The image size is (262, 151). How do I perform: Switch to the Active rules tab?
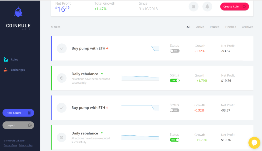coord(200,27)
